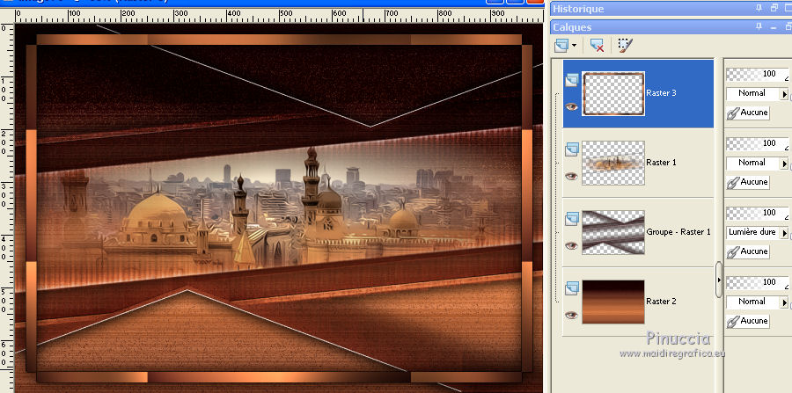
Task: Adjust Raster 3 opacity slider
Action: tap(757, 74)
